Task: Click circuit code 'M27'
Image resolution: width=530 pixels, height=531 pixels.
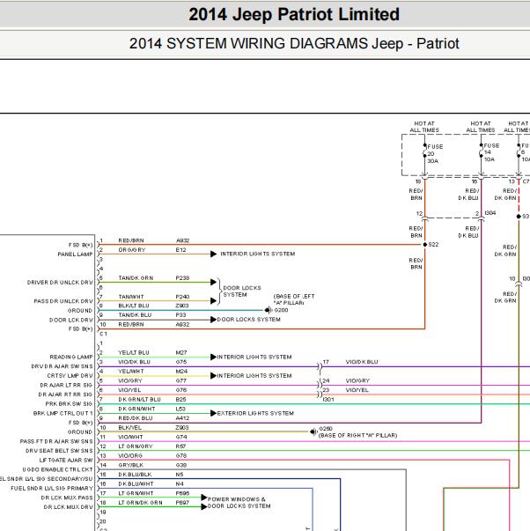Action: 181,353
